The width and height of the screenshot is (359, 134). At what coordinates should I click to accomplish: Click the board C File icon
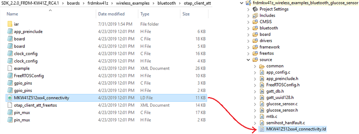[x=10, y=39]
